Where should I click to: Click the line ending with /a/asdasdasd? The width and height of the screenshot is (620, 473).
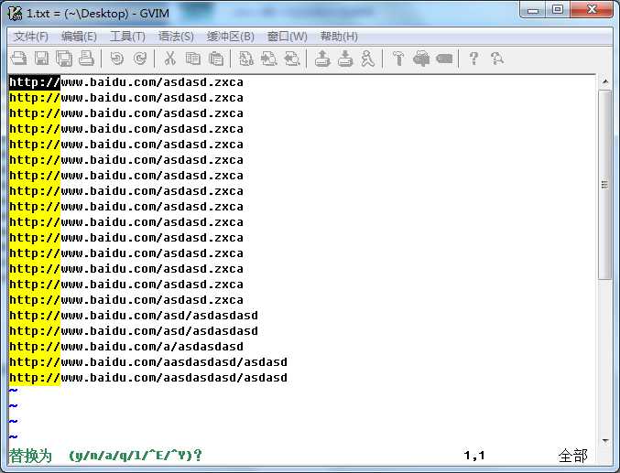click(126, 347)
